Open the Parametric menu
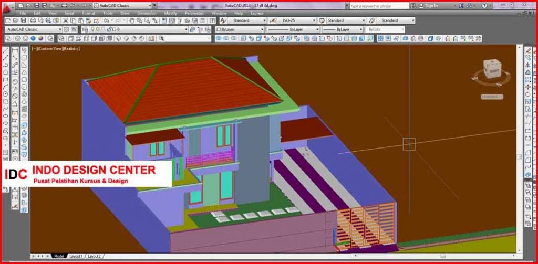Image resolution: width=538 pixels, height=264 pixels. pos(194,13)
